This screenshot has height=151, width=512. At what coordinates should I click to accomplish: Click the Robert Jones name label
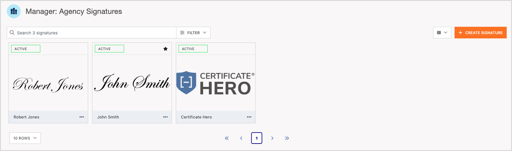(26, 117)
